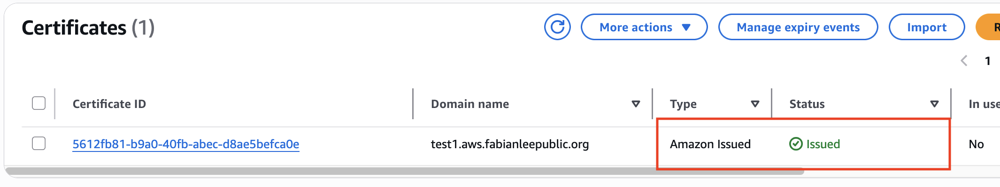Sort by Domain name arrow
The height and width of the screenshot is (187, 1000).
point(636,104)
